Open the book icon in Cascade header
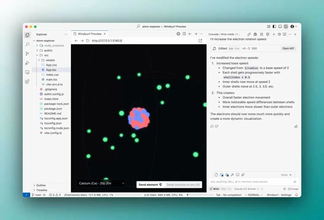The image size is (324, 220). 284,34
